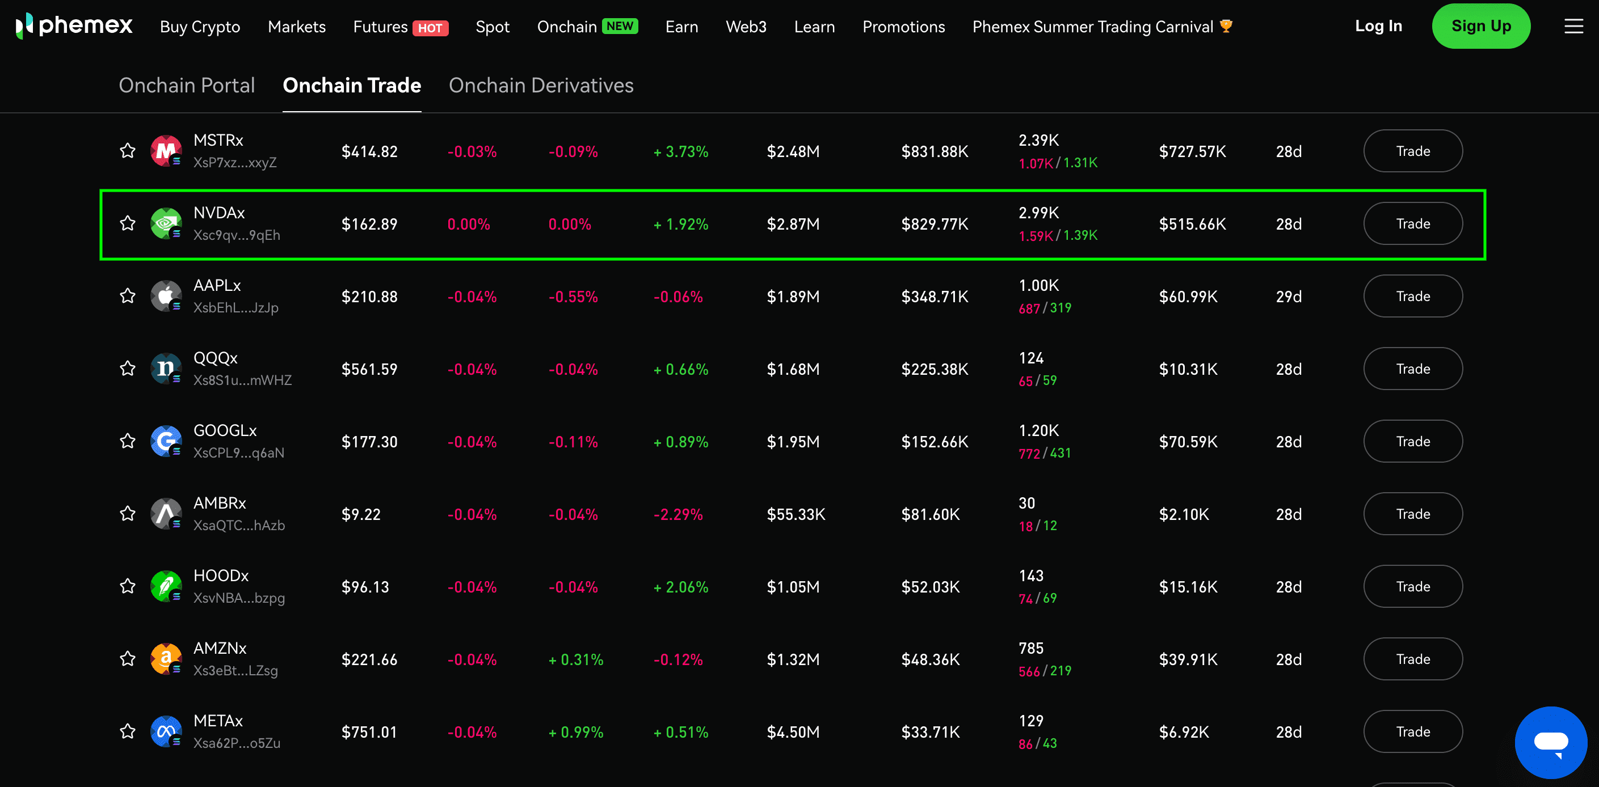Favorite HOODx with the star
The image size is (1599, 787).
[127, 586]
